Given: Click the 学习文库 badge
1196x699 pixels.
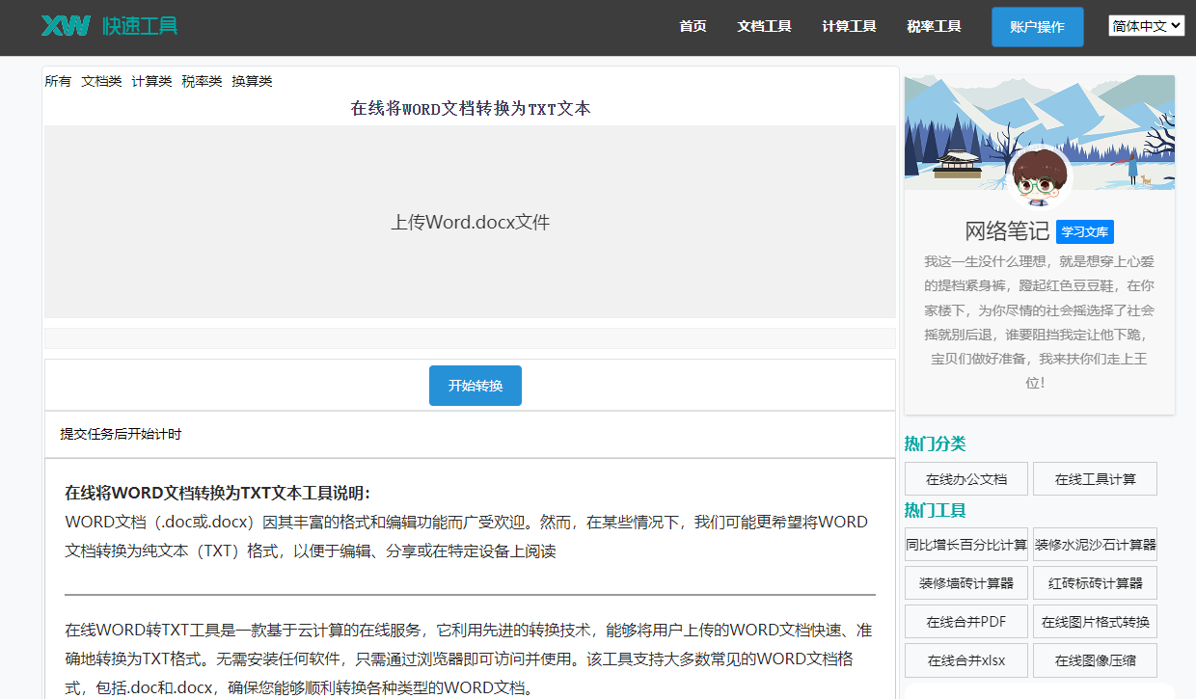Looking at the screenshot, I should 1085,231.
